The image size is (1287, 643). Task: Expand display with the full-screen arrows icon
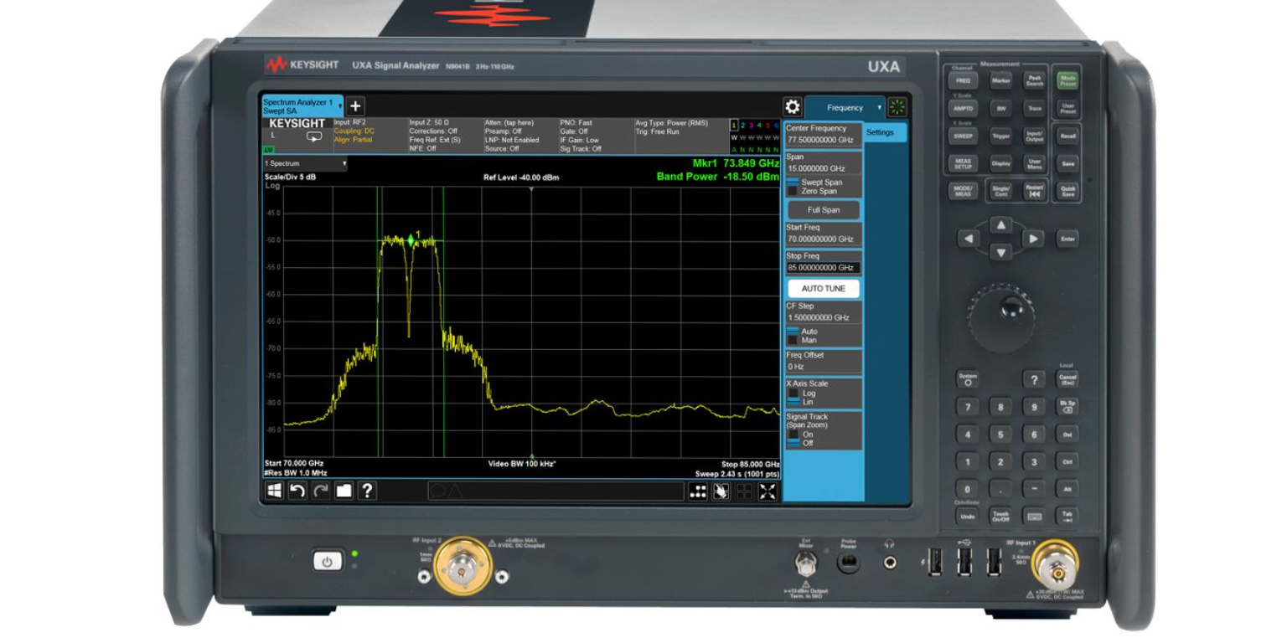point(768,491)
